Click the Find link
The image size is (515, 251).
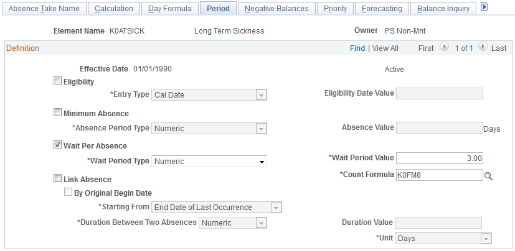357,48
